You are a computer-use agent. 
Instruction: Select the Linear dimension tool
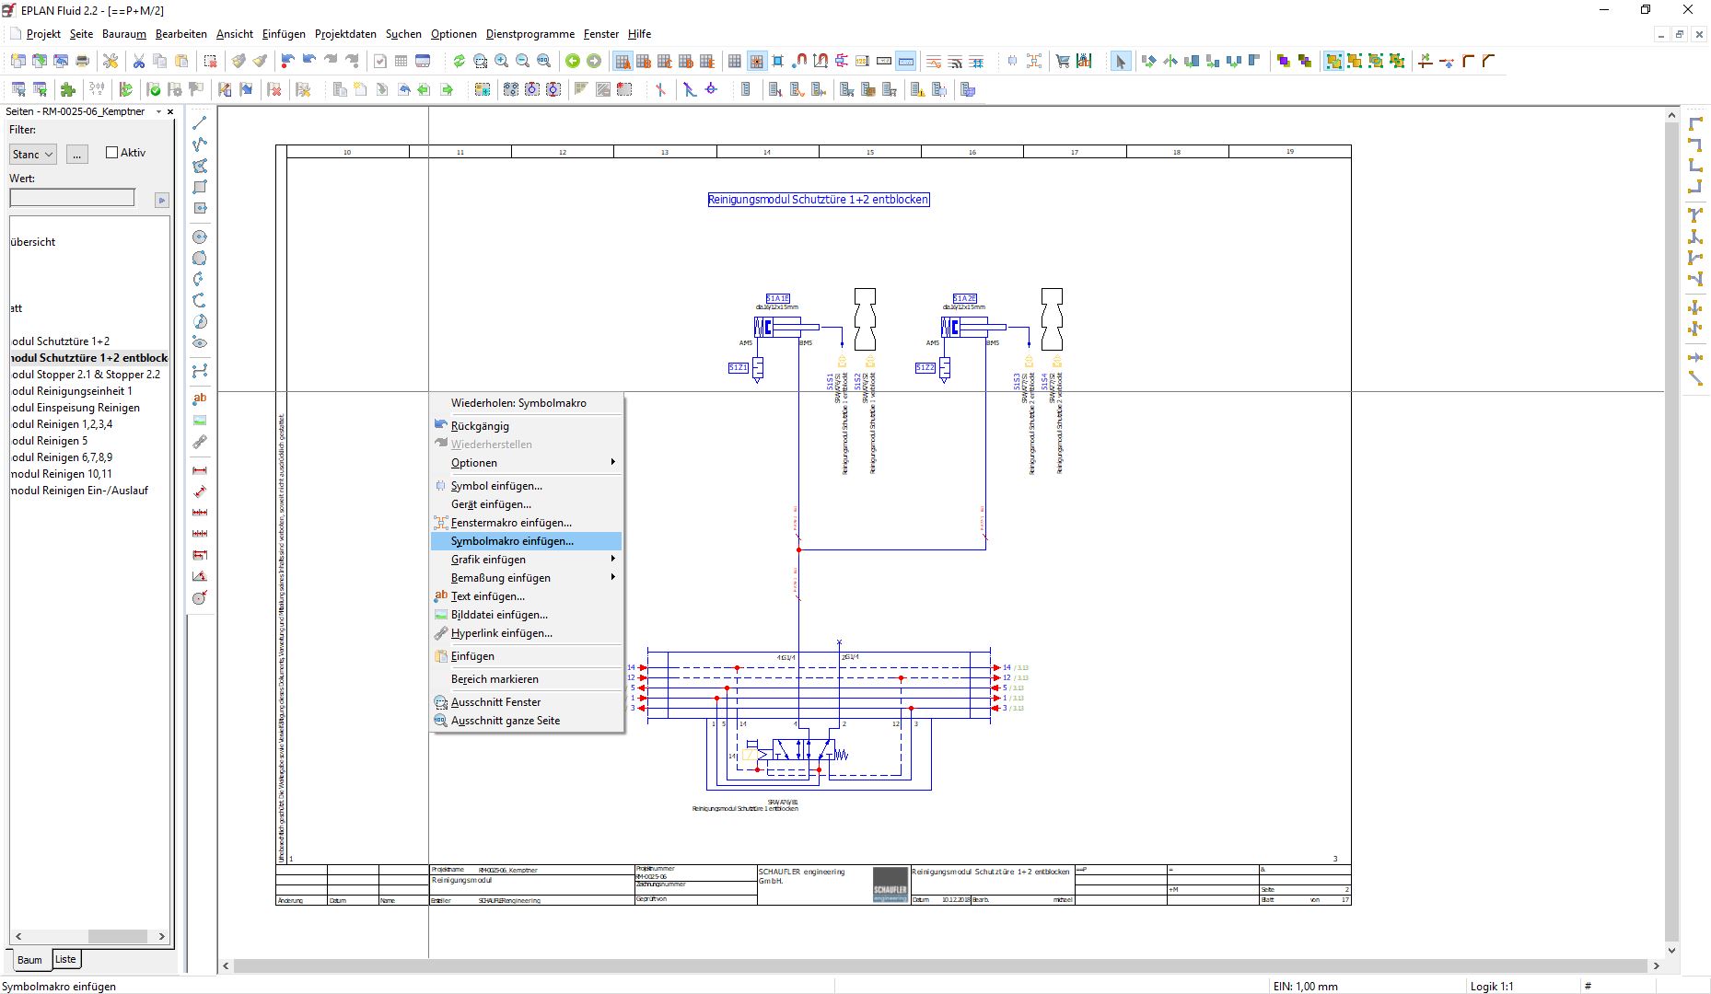[199, 470]
